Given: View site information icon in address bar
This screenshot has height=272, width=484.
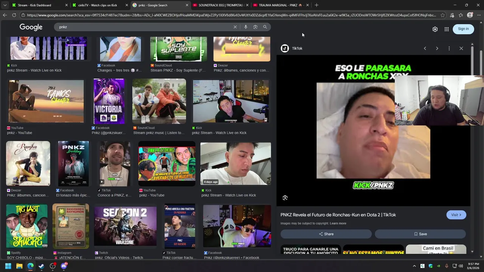Looking at the screenshot, I should point(23,15).
